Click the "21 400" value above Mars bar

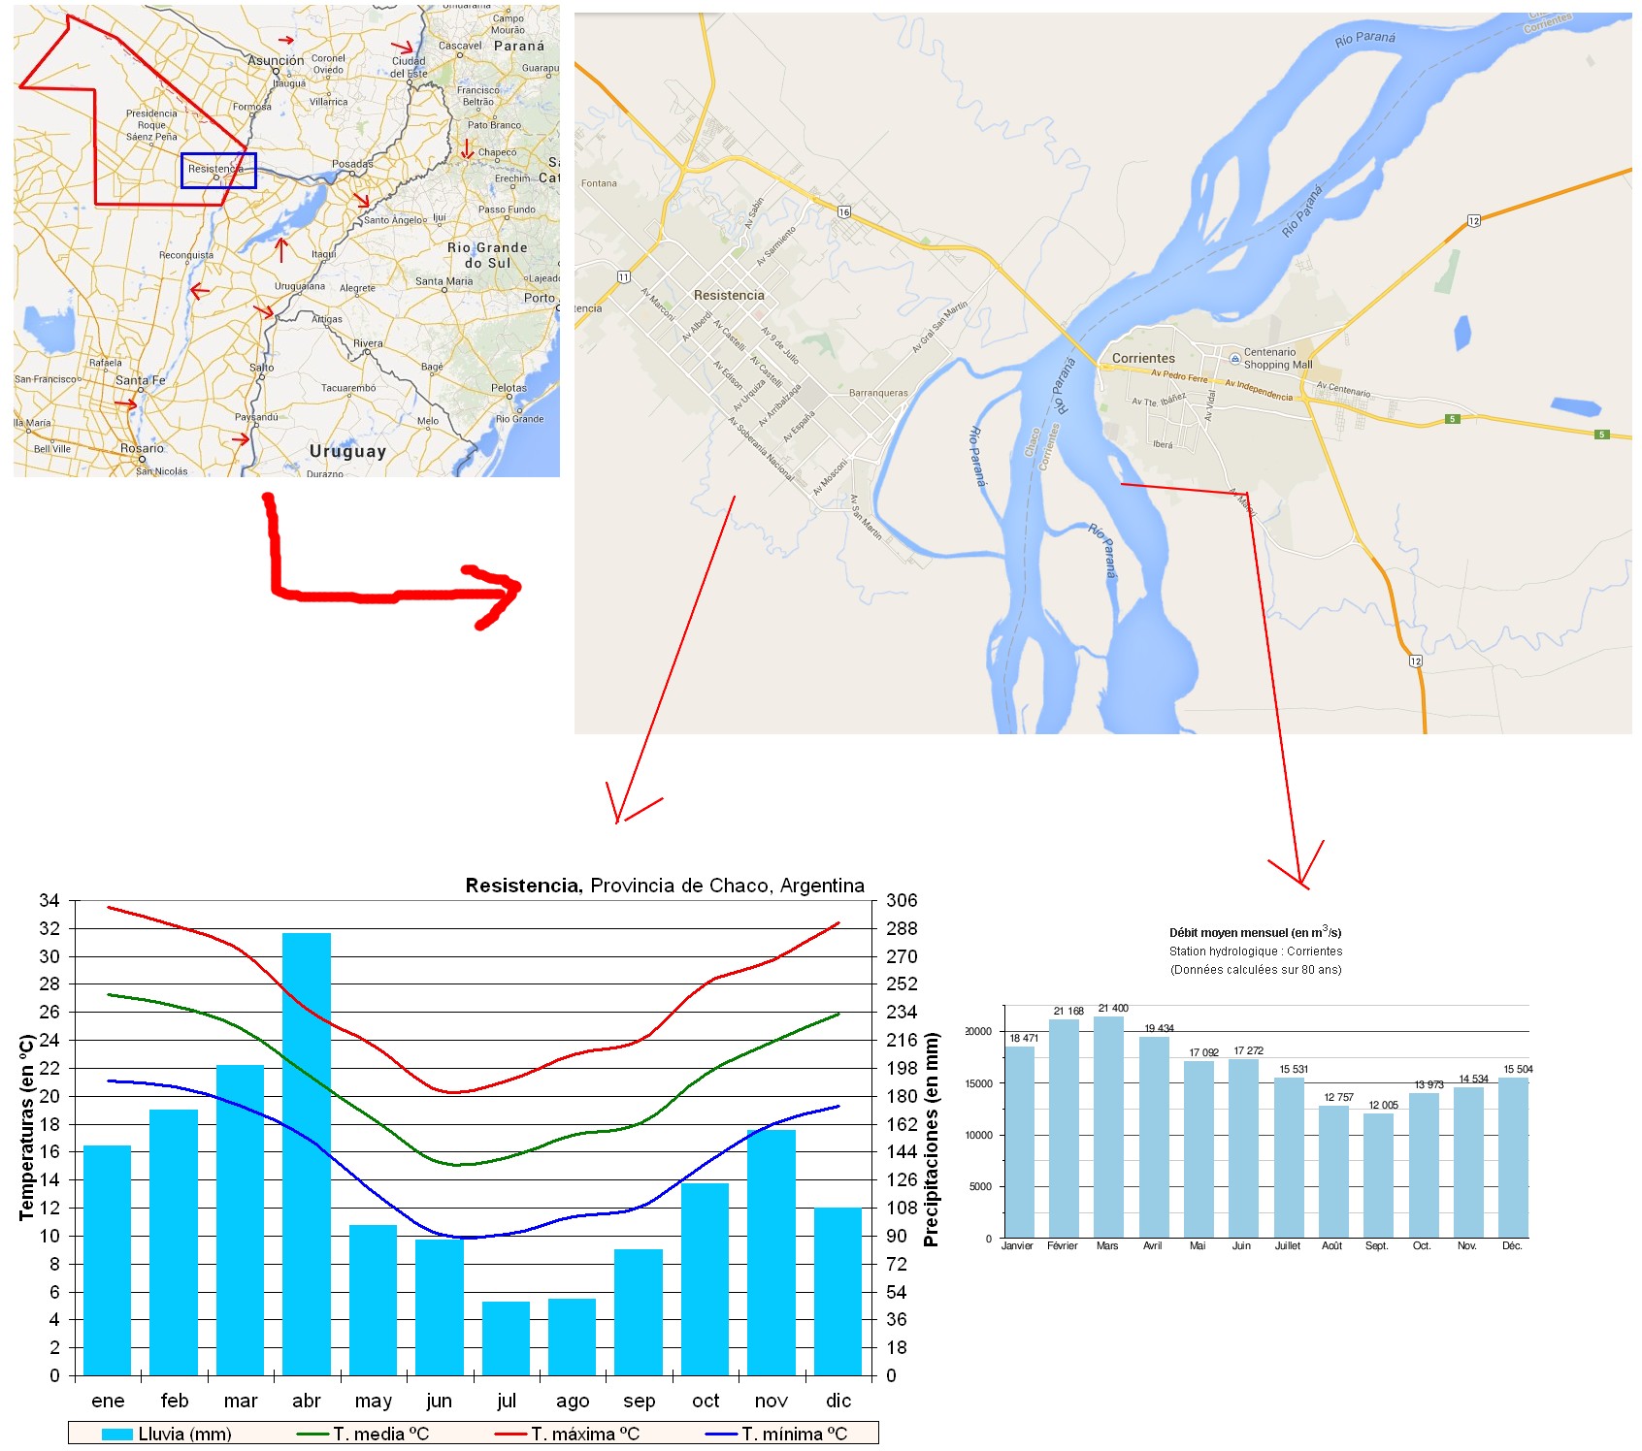[1113, 1009]
